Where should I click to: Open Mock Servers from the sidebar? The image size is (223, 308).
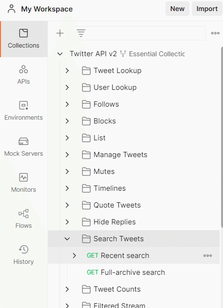pyautogui.click(x=23, y=147)
